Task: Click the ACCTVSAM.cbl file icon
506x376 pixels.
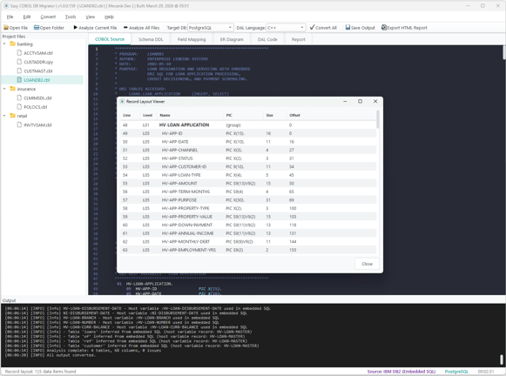Action: tap(19, 53)
